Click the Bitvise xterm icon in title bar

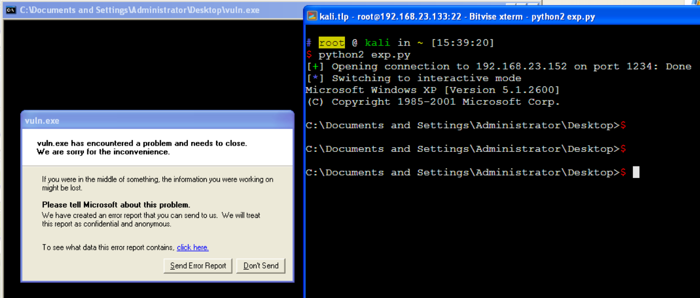coord(312,16)
